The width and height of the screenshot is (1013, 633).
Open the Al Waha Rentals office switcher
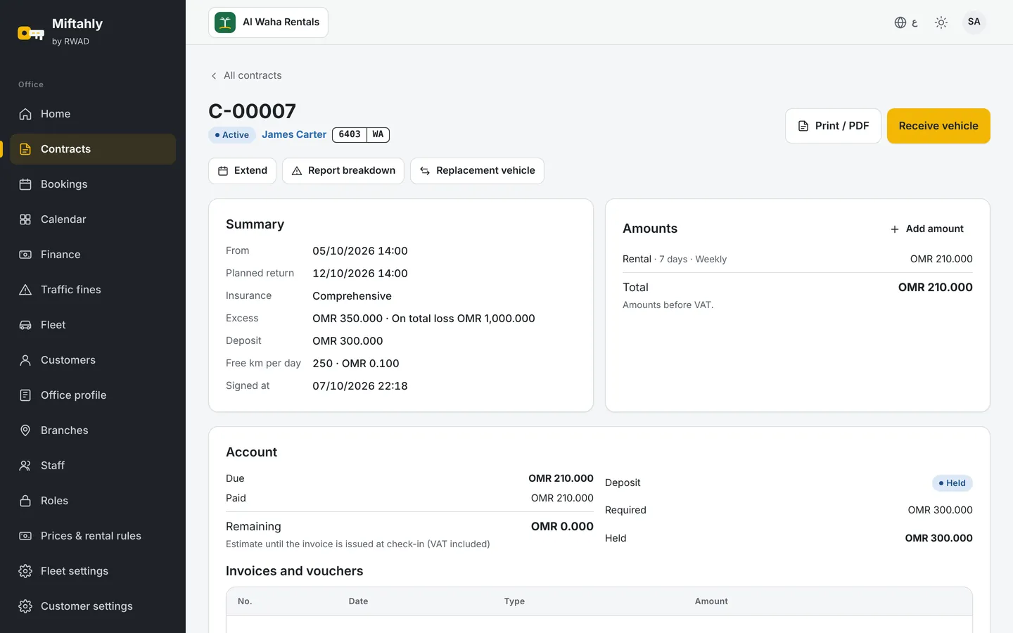tap(268, 23)
